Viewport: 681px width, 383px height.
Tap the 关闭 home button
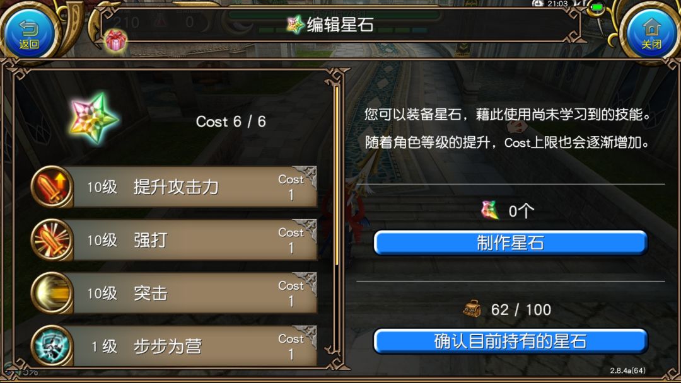click(x=651, y=34)
